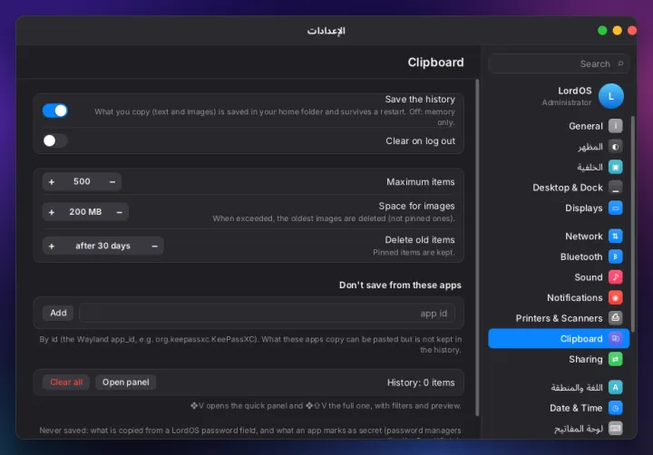Click the yellow window button

coord(618,31)
